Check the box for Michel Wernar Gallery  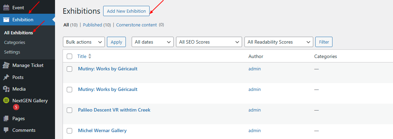tap(69, 131)
